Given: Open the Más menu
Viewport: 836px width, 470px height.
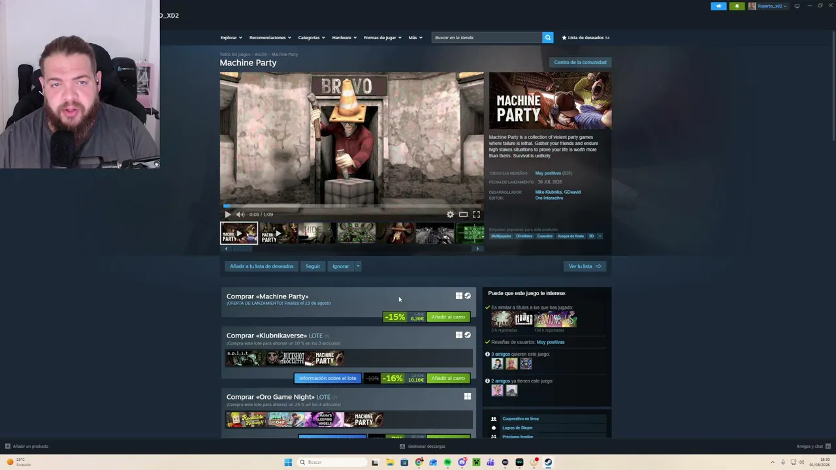Looking at the screenshot, I should pos(415,37).
